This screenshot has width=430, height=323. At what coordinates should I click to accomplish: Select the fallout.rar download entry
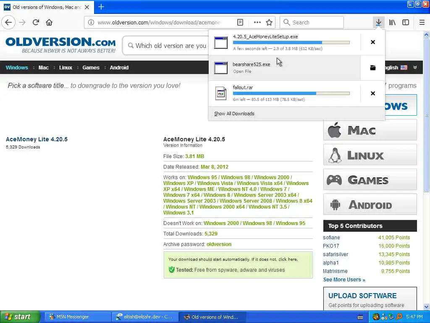284,93
